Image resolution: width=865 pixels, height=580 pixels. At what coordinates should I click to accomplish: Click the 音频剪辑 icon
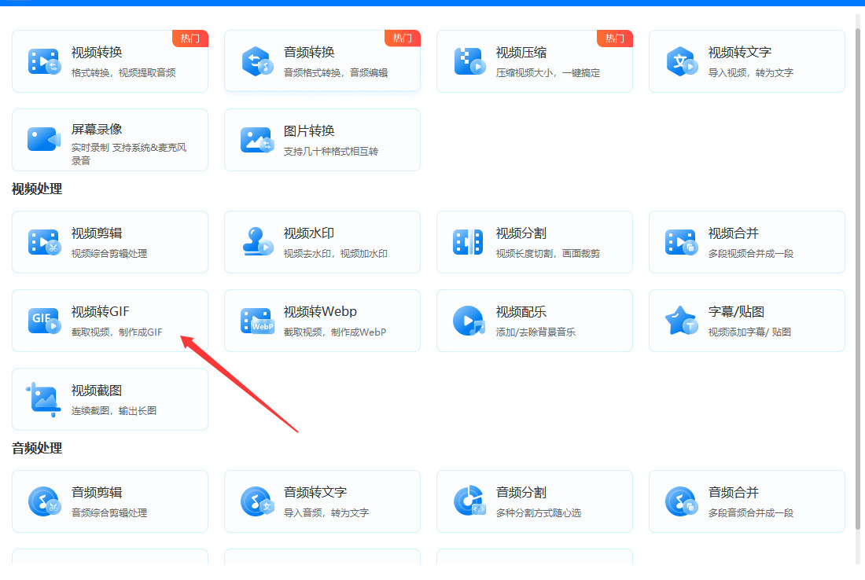44,501
